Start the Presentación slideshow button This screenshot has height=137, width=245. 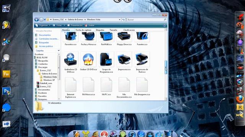(75, 25)
